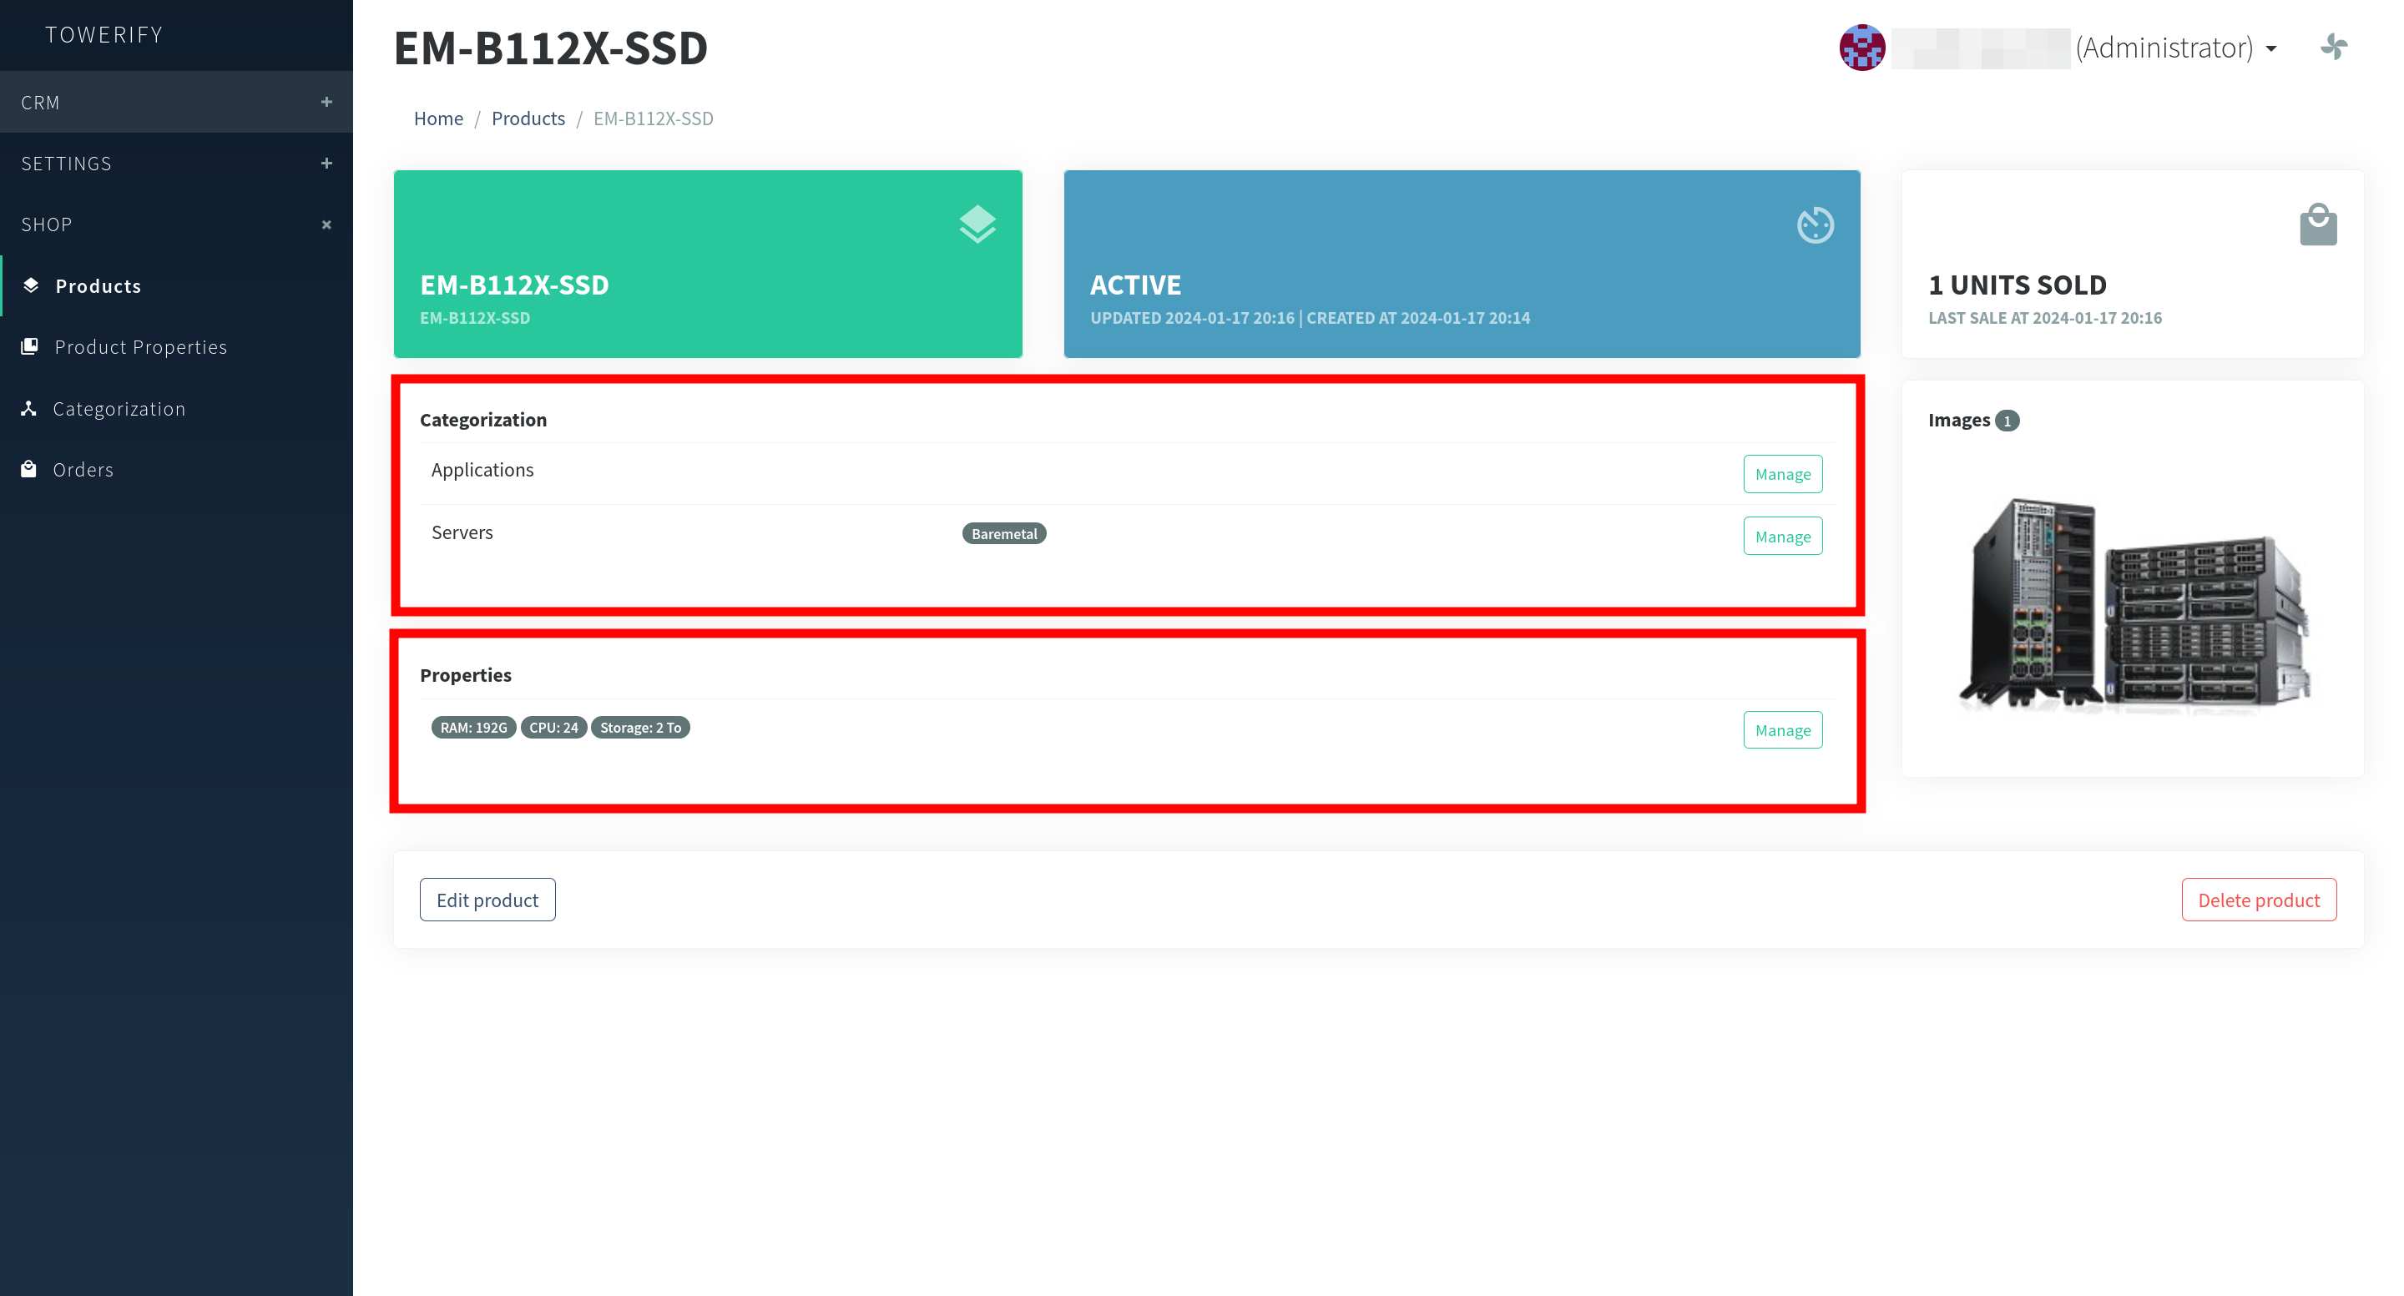The width and height of the screenshot is (2404, 1296).
Task: Click the Orders shopping bag icon
Action: 29,469
